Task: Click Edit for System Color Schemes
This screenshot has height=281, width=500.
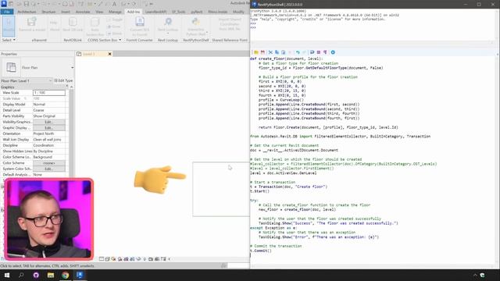Action: pyautogui.click(x=48, y=169)
